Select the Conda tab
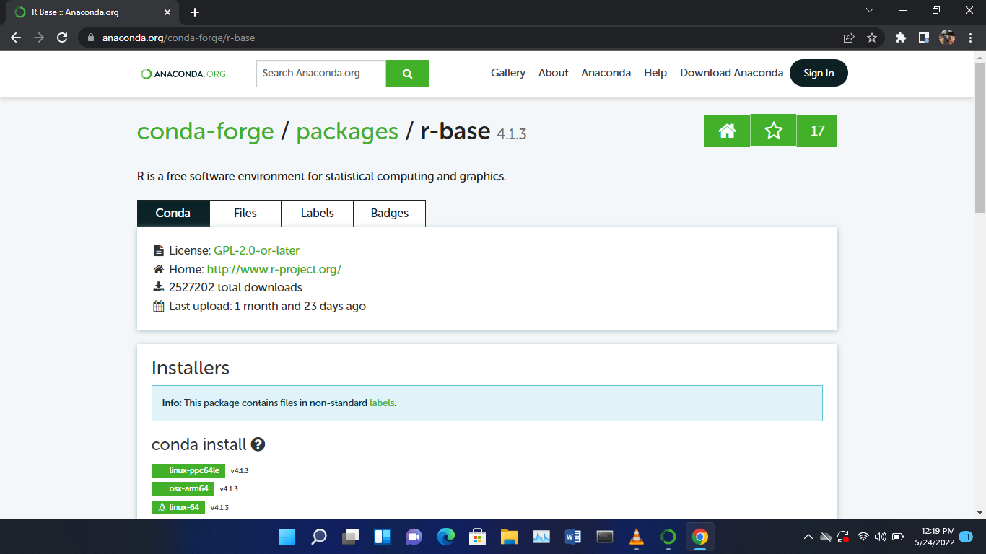986x554 pixels. pyautogui.click(x=173, y=214)
